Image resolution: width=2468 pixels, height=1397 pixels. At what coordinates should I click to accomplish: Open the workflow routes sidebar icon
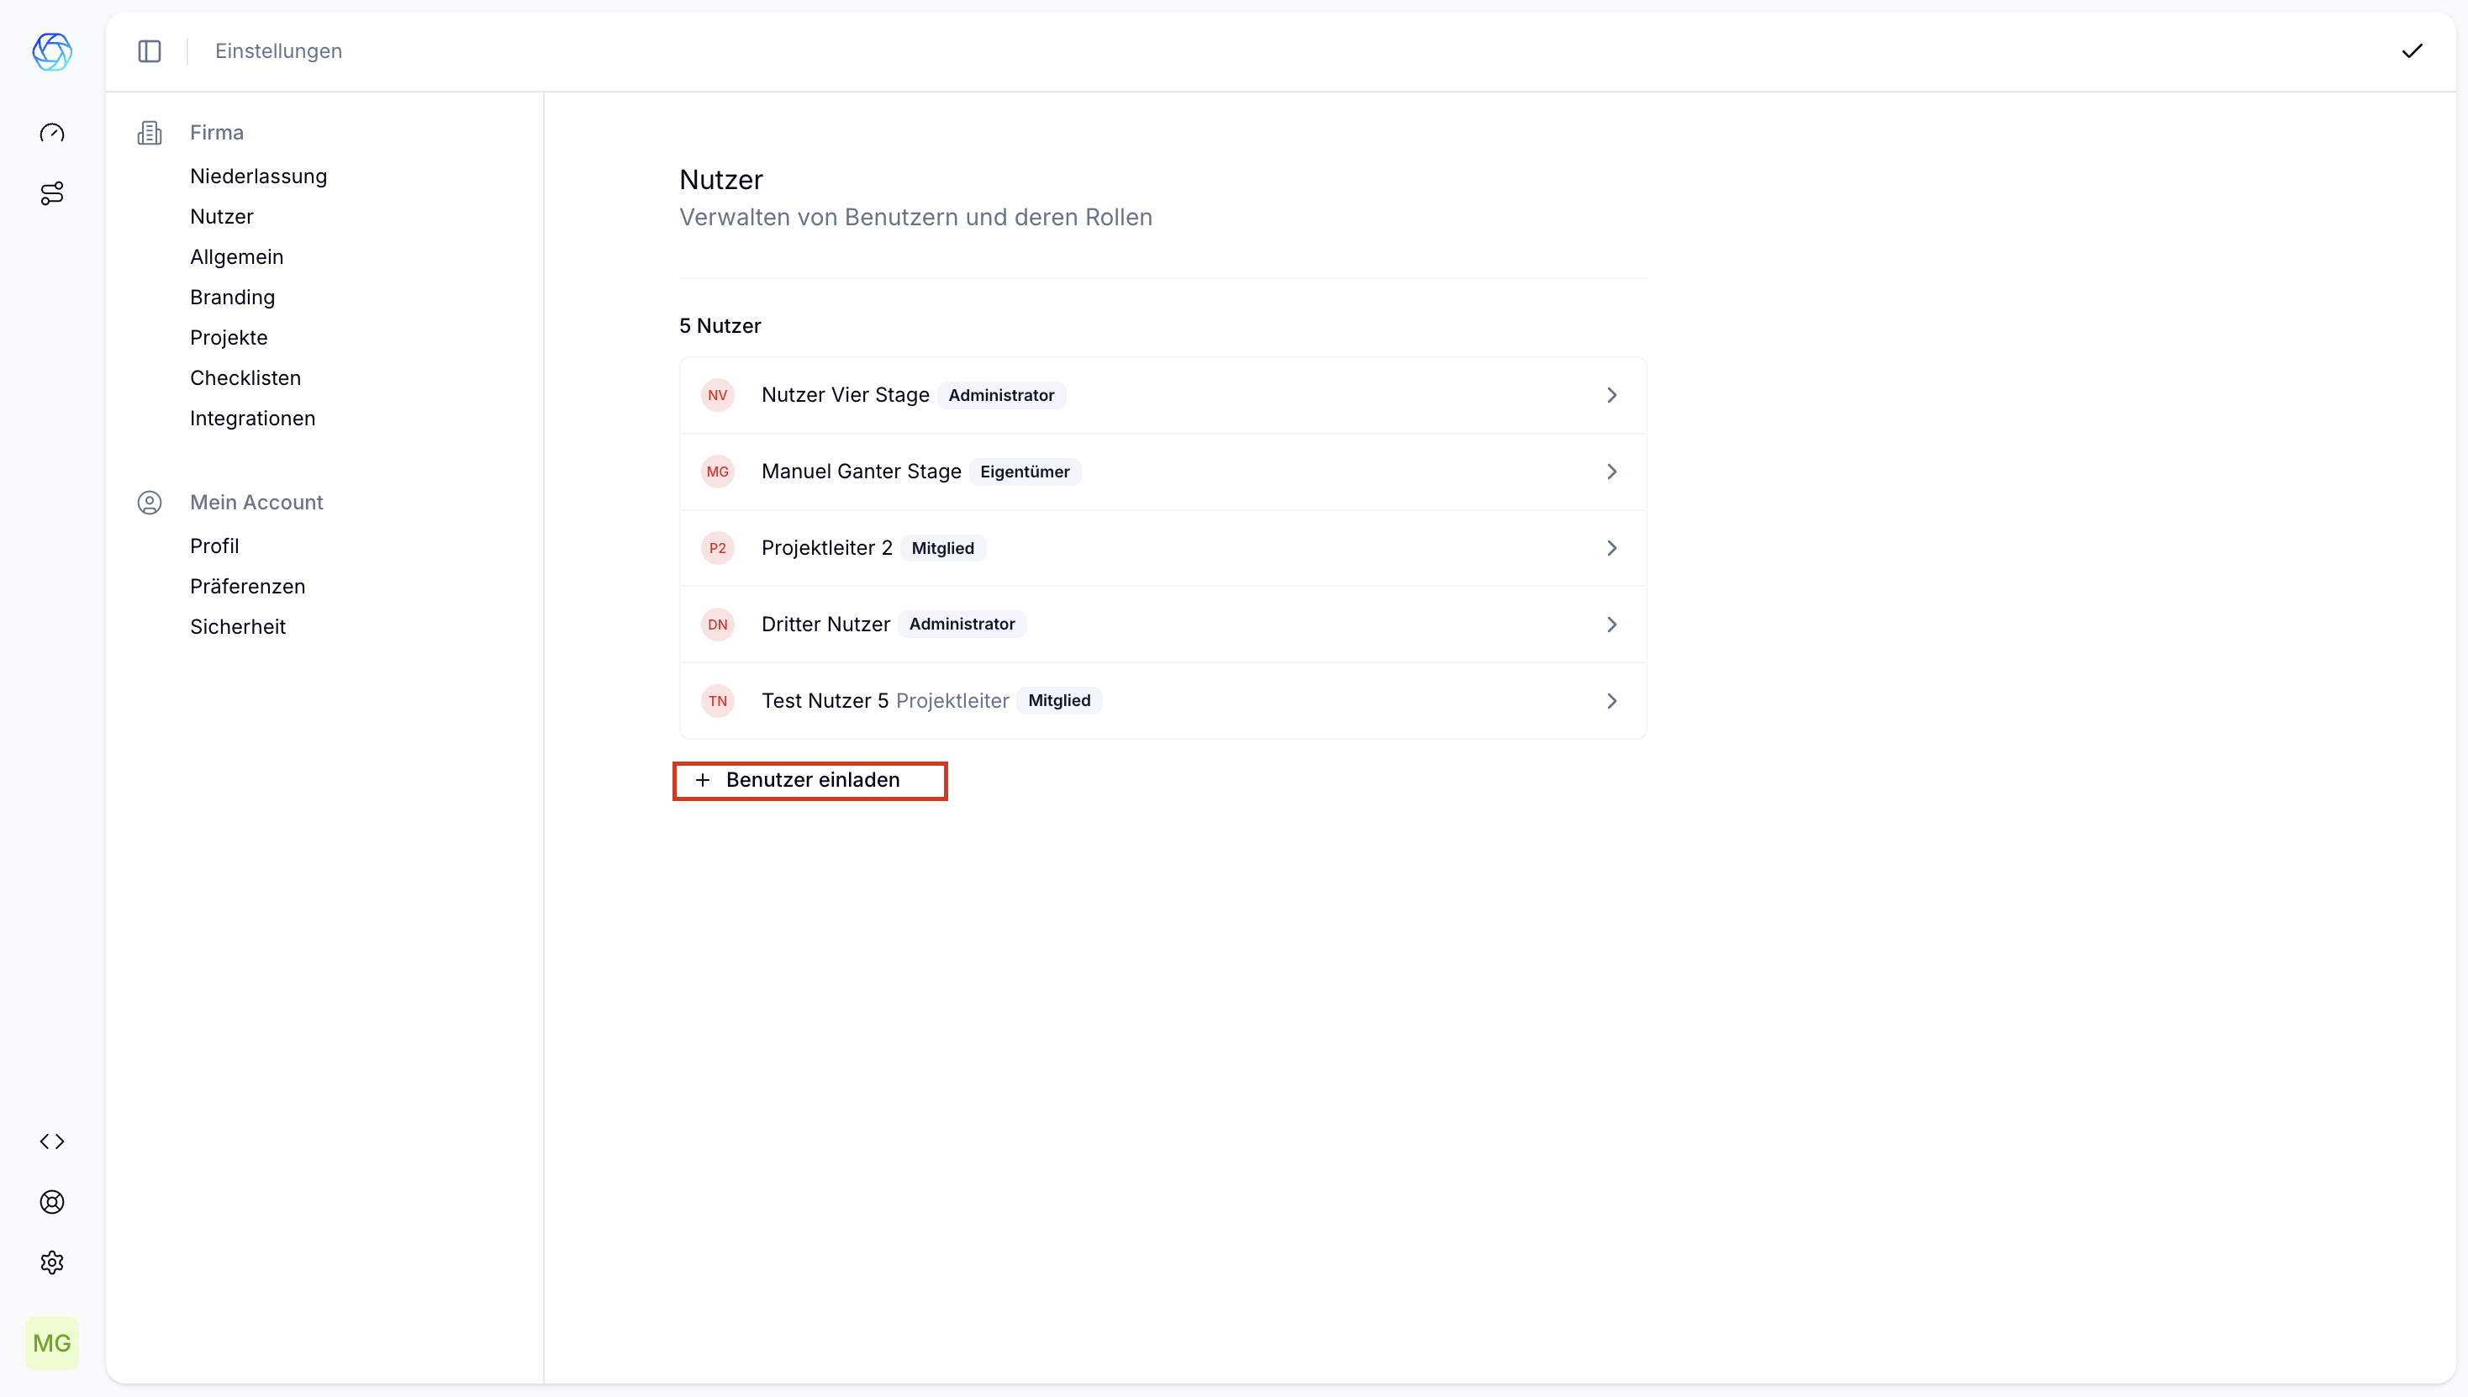pos(52,194)
